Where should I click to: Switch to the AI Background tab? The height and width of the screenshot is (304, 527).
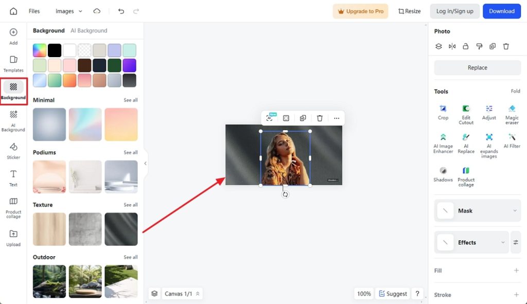click(x=89, y=31)
